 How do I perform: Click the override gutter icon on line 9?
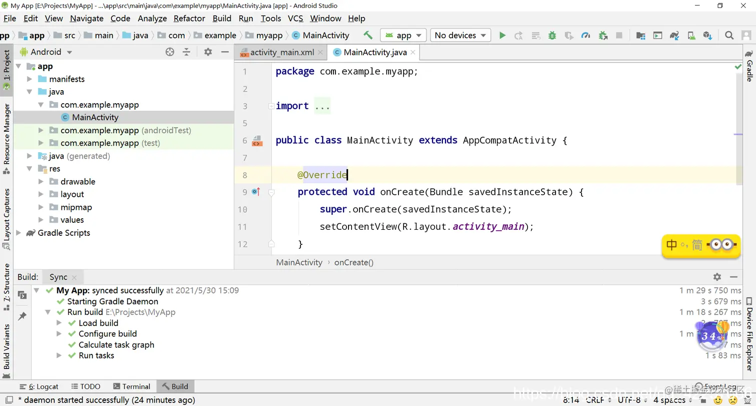click(256, 192)
